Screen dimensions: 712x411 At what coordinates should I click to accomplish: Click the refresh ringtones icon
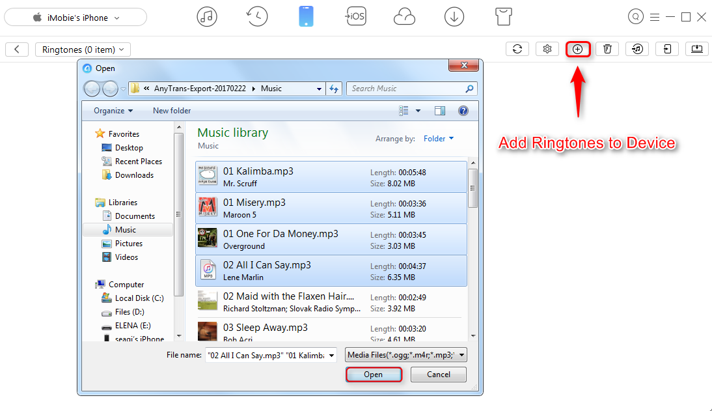point(517,49)
